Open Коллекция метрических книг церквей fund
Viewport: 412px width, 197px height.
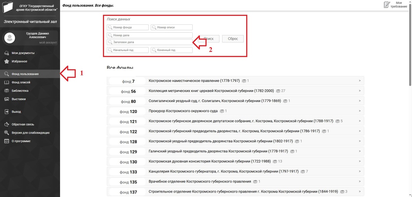click(x=211, y=91)
